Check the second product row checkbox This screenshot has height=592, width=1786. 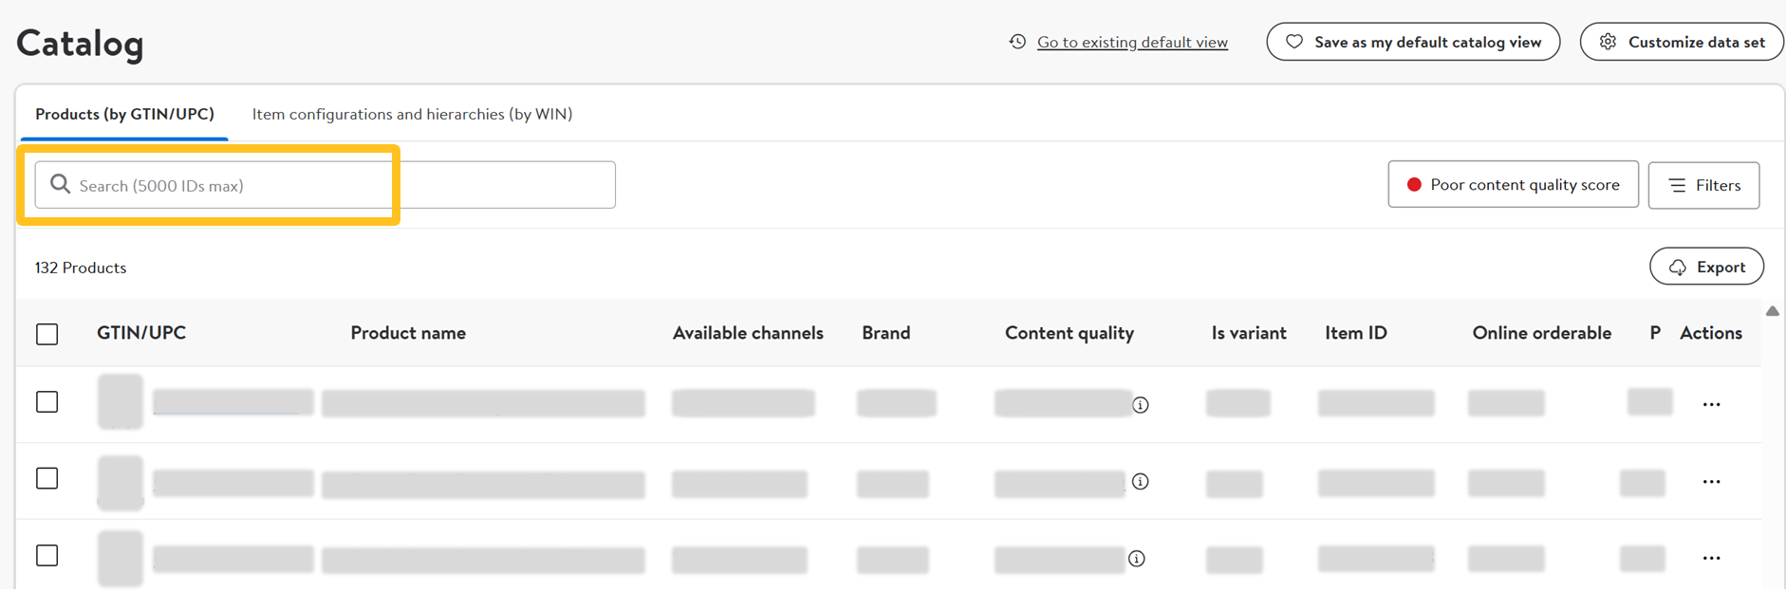coord(47,478)
